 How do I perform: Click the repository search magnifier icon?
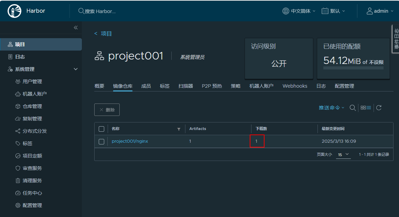(353, 108)
